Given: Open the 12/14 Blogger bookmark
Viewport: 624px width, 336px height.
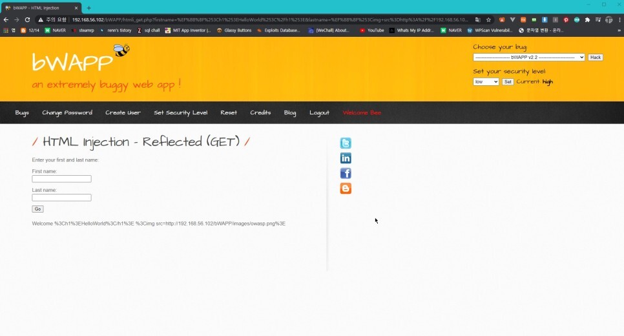Looking at the screenshot, I should 30,30.
